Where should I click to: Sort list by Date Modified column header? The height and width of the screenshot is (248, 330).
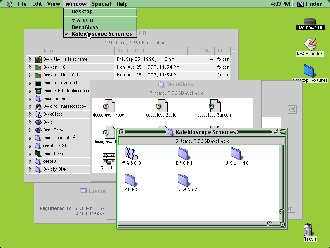tap(151, 51)
